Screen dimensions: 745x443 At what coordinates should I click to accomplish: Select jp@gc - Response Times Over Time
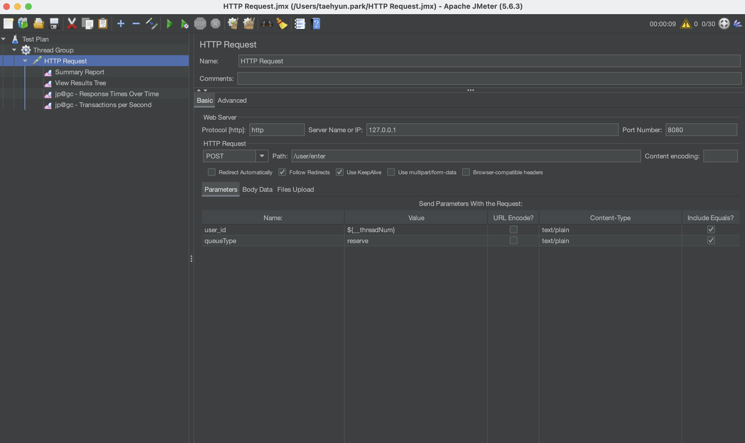107,94
